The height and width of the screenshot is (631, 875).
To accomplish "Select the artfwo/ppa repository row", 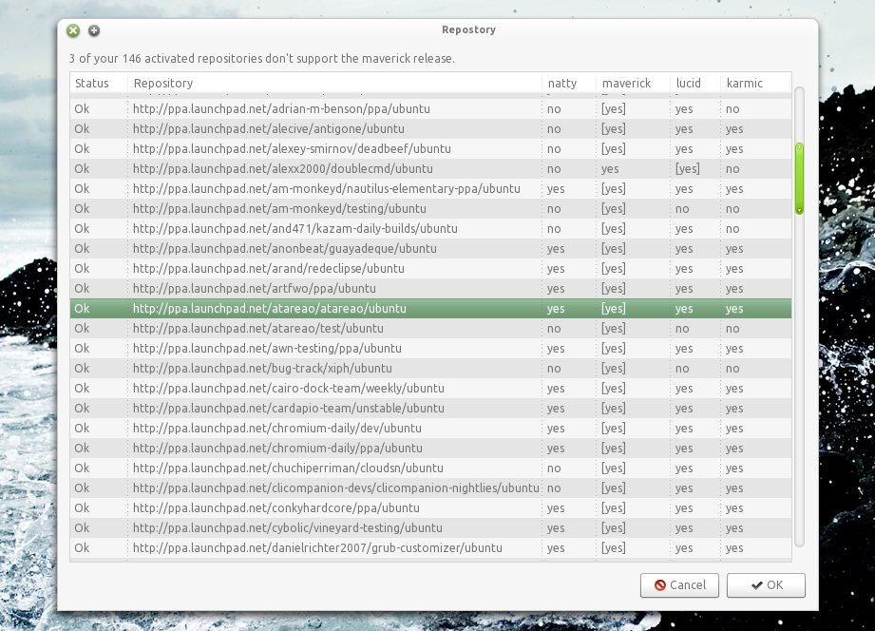I will [x=430, y=289].
